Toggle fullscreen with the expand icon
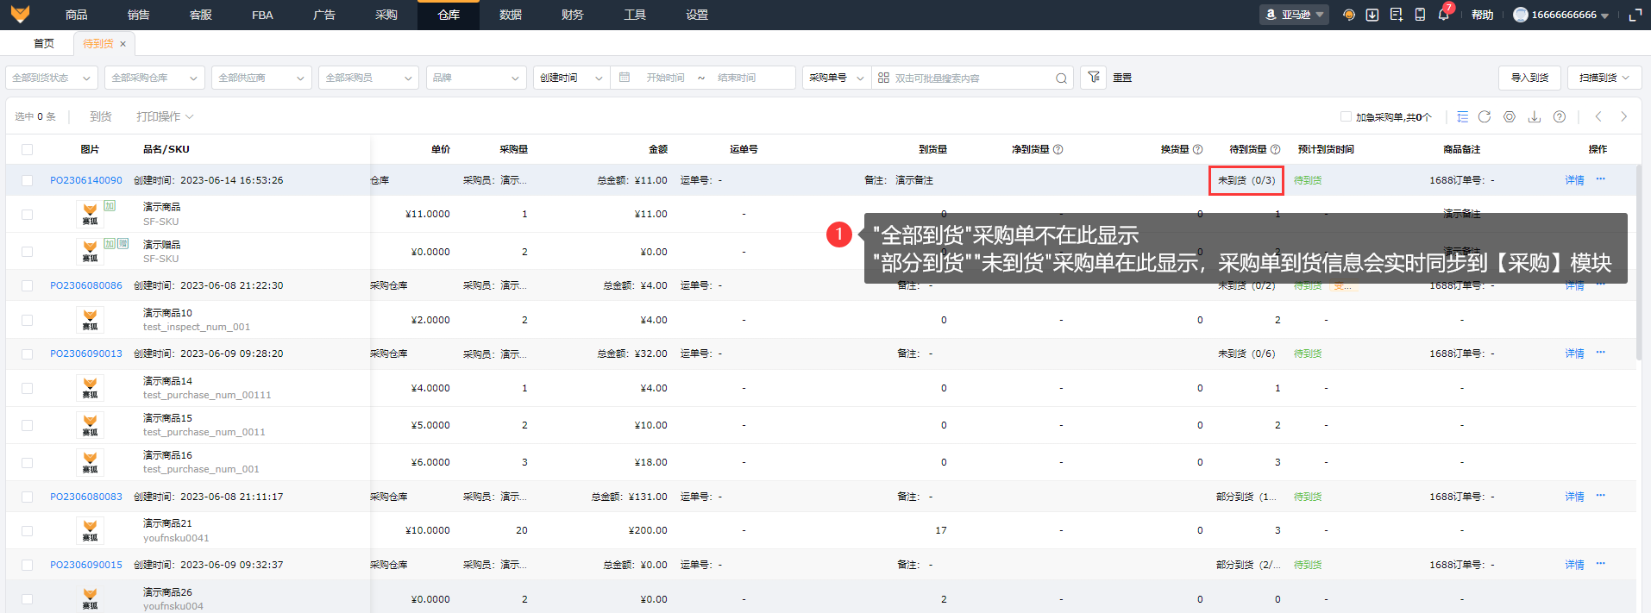This screenshot has height=613, width=1651. click(x=1635, y=15)
